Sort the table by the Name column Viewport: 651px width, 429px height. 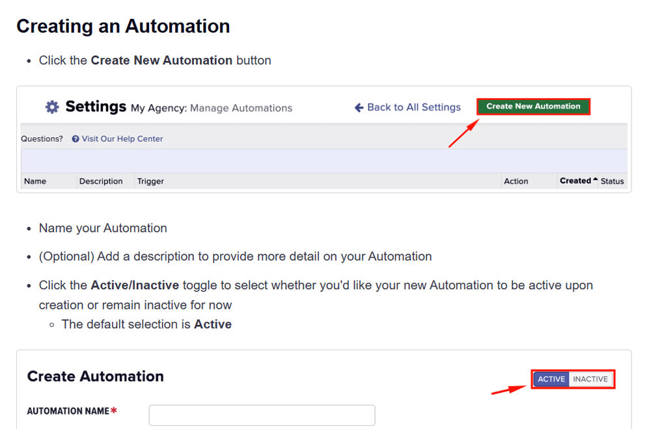click(x=35, y=181)
